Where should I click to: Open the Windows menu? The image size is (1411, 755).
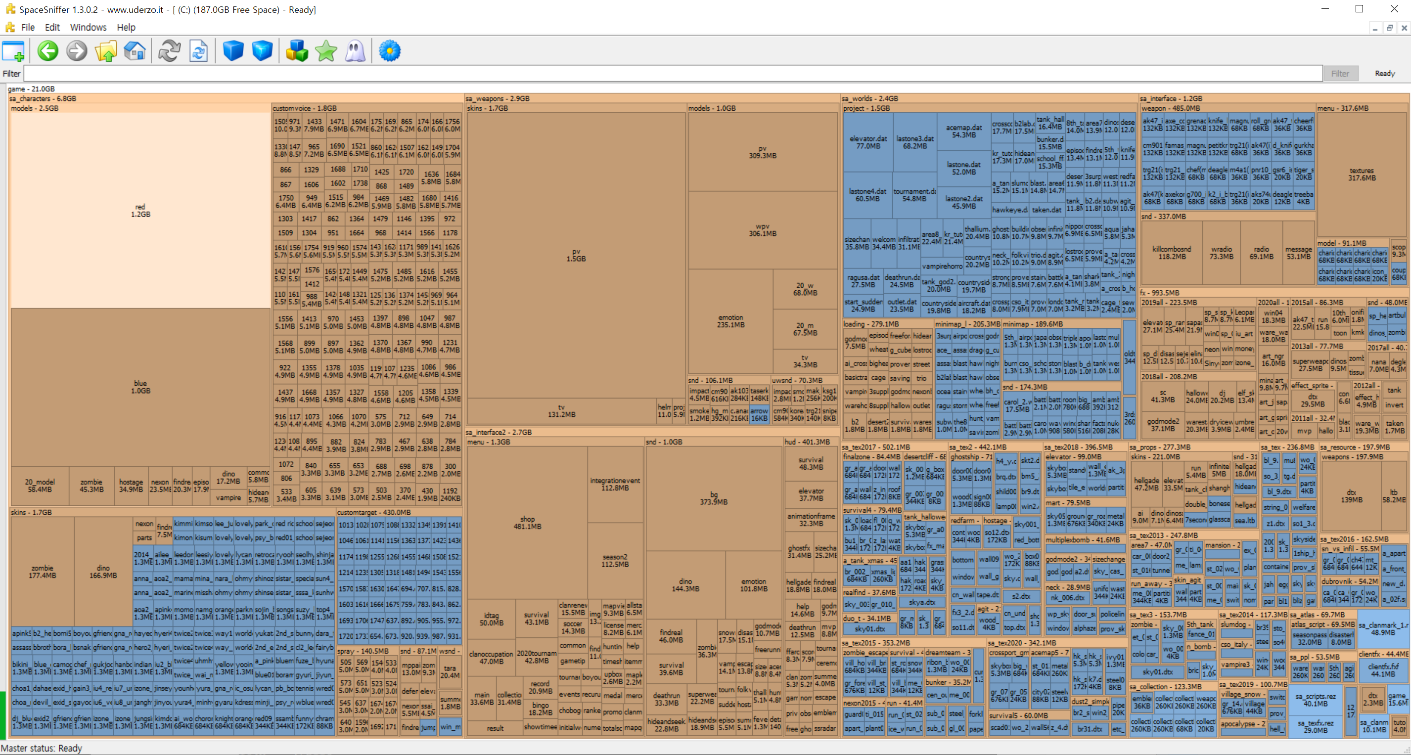[88, 27]
